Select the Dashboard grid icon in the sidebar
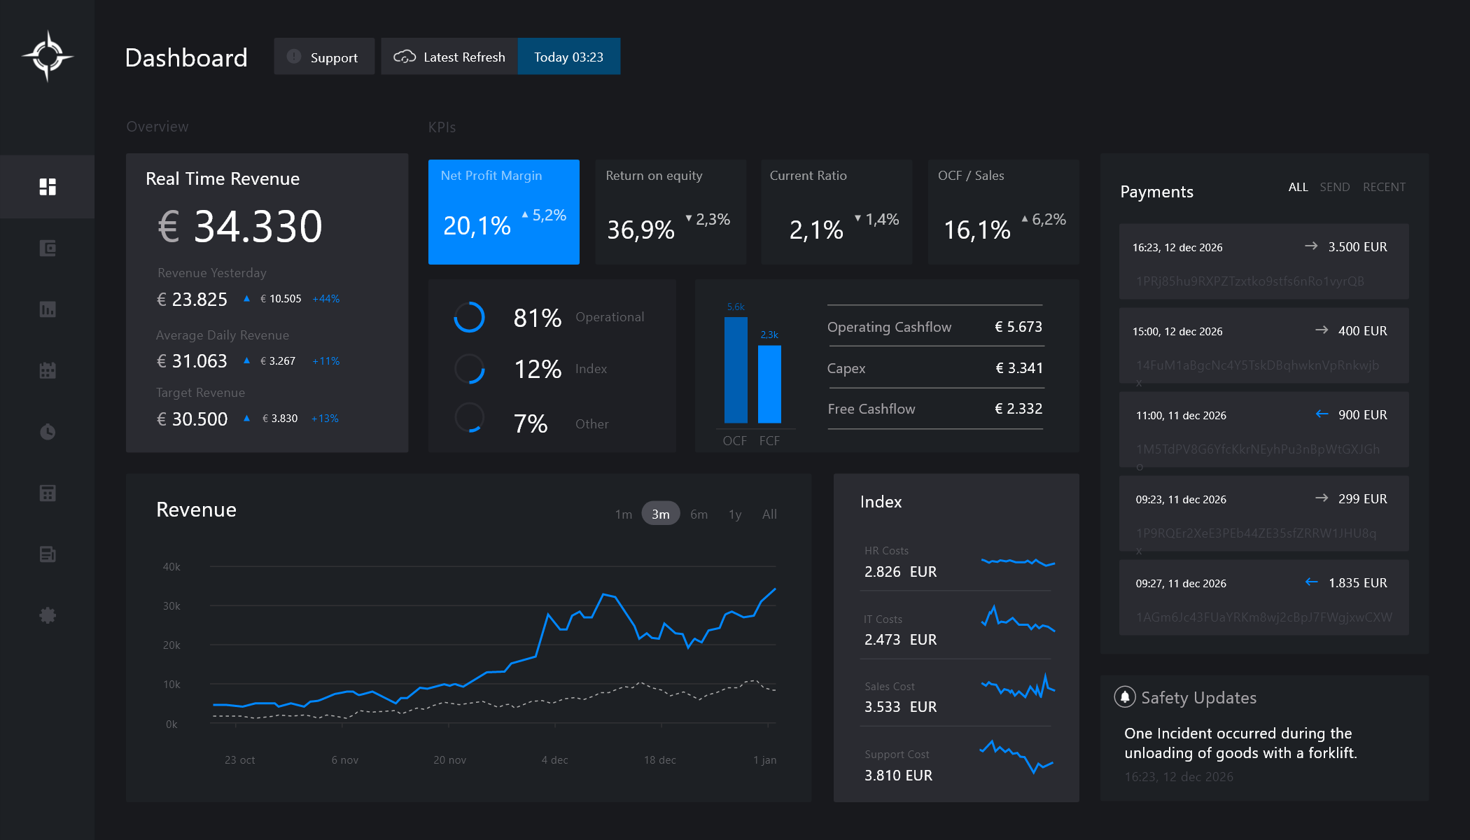Viewport: 1470px width, 840px height. 47,186
